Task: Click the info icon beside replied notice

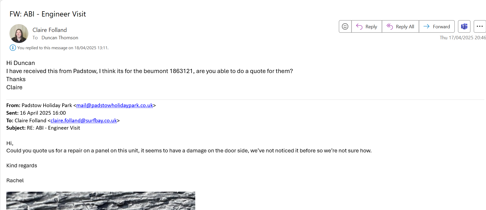Action: pos(13,48)
